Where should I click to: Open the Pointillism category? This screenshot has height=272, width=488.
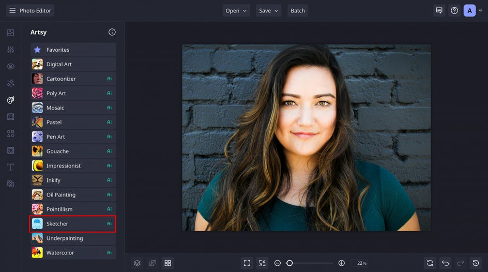tap(73, 209)
